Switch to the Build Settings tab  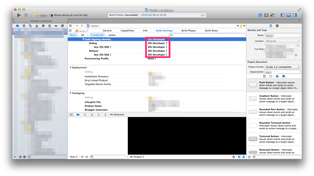coord(164,31)
